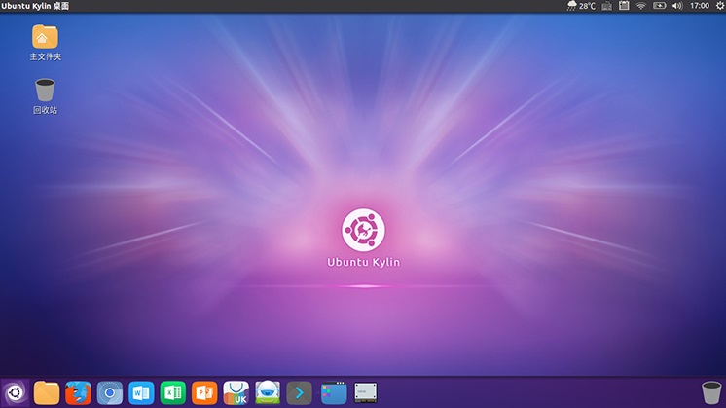This screenshot has width=726, height=408.
Task: Open the trash bin in the dock
Action: (x=711, y=392)
